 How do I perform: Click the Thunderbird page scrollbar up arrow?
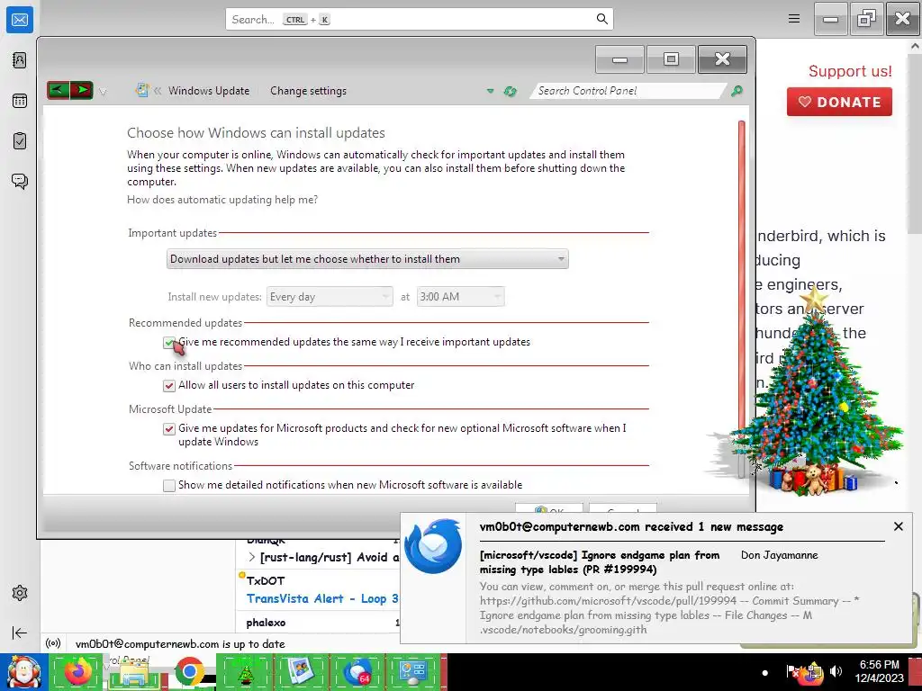pyautogui.click(x=915, y=46)
